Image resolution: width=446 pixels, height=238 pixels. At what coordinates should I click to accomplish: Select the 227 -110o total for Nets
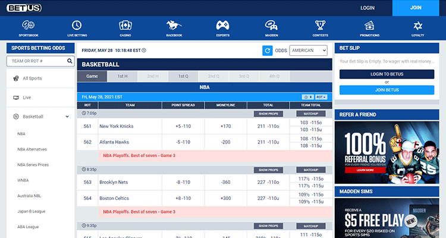click(x=268, y=182)
